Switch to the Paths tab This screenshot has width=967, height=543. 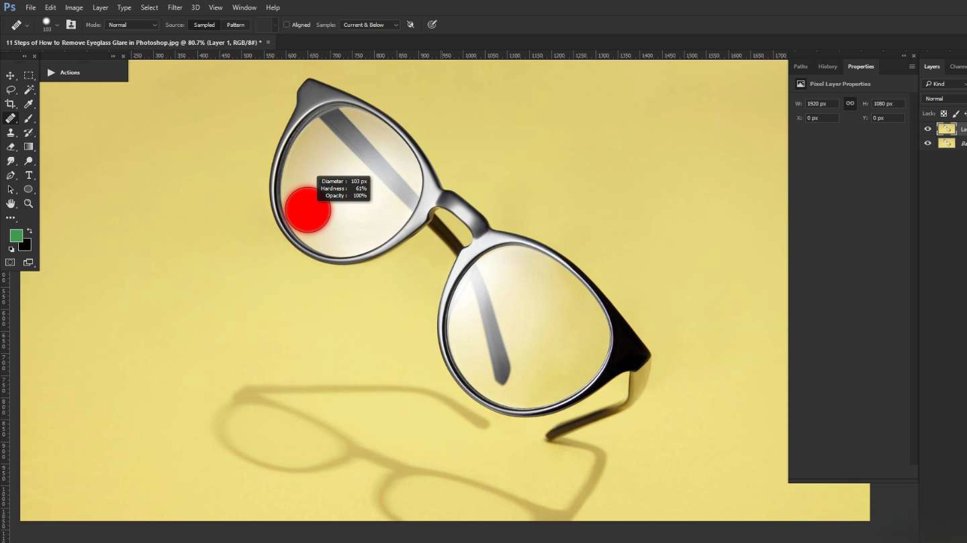coord(800,66)
